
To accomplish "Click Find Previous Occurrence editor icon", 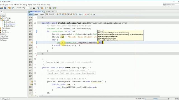I will [60, 14].
